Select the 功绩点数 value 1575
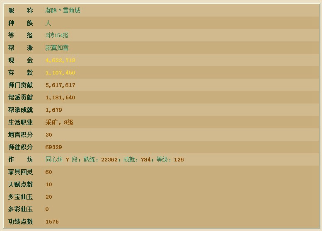The image size is (322, 231). 52,222
